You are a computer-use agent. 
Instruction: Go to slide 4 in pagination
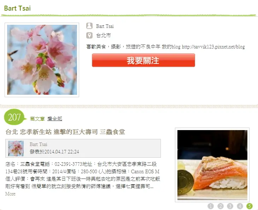pyautogui.click(x=240, y=206)
